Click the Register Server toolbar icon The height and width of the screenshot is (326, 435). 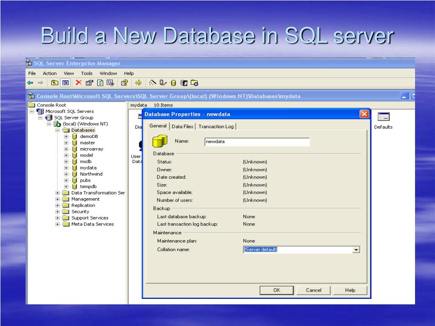pyautogui.click(x=163, y=83)
